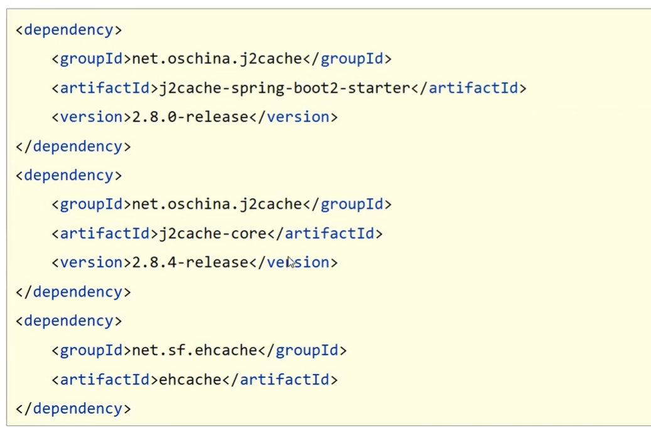Click the second opening dependency tag

pyautogui.click(x=68, y=175)
